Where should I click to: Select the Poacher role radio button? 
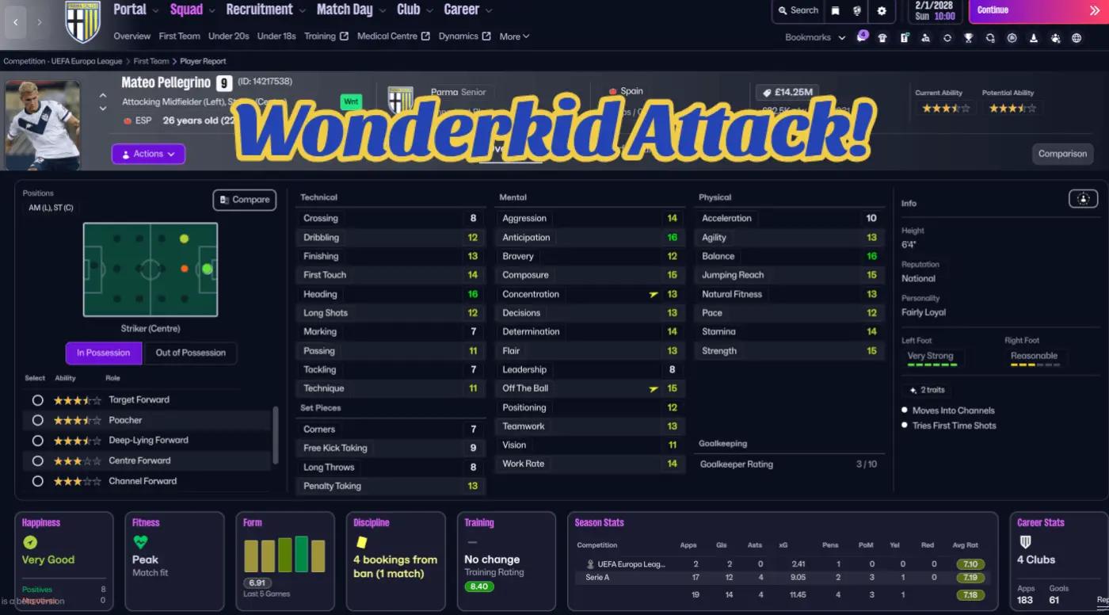tap(37, 420)
